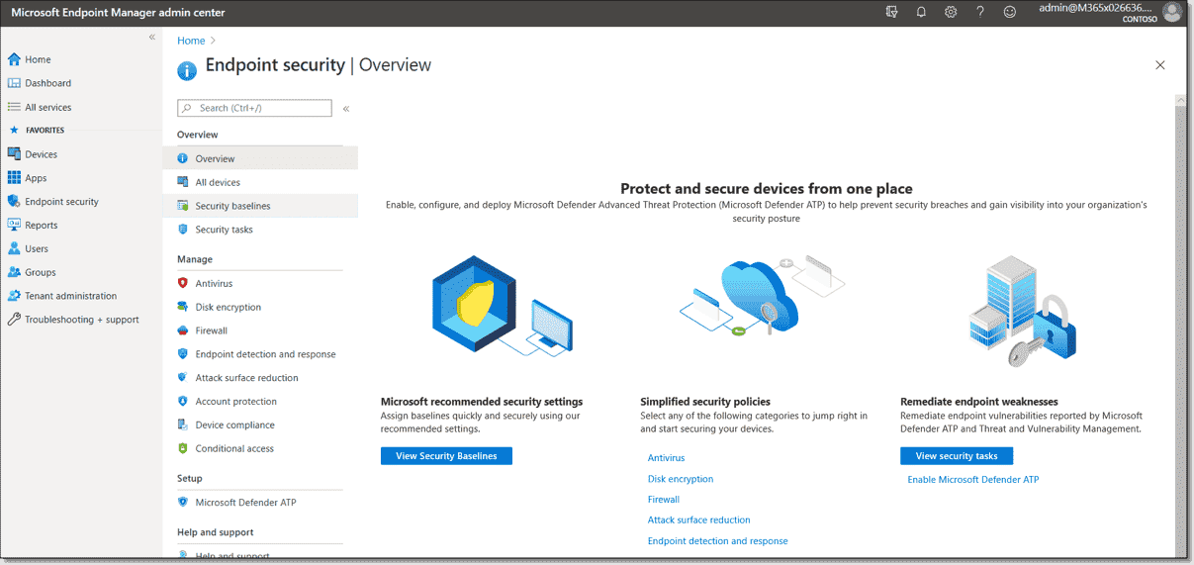Screen dimensions: 1194x565
Task: Open the settings gear in header
Action: tap(951, 12)
